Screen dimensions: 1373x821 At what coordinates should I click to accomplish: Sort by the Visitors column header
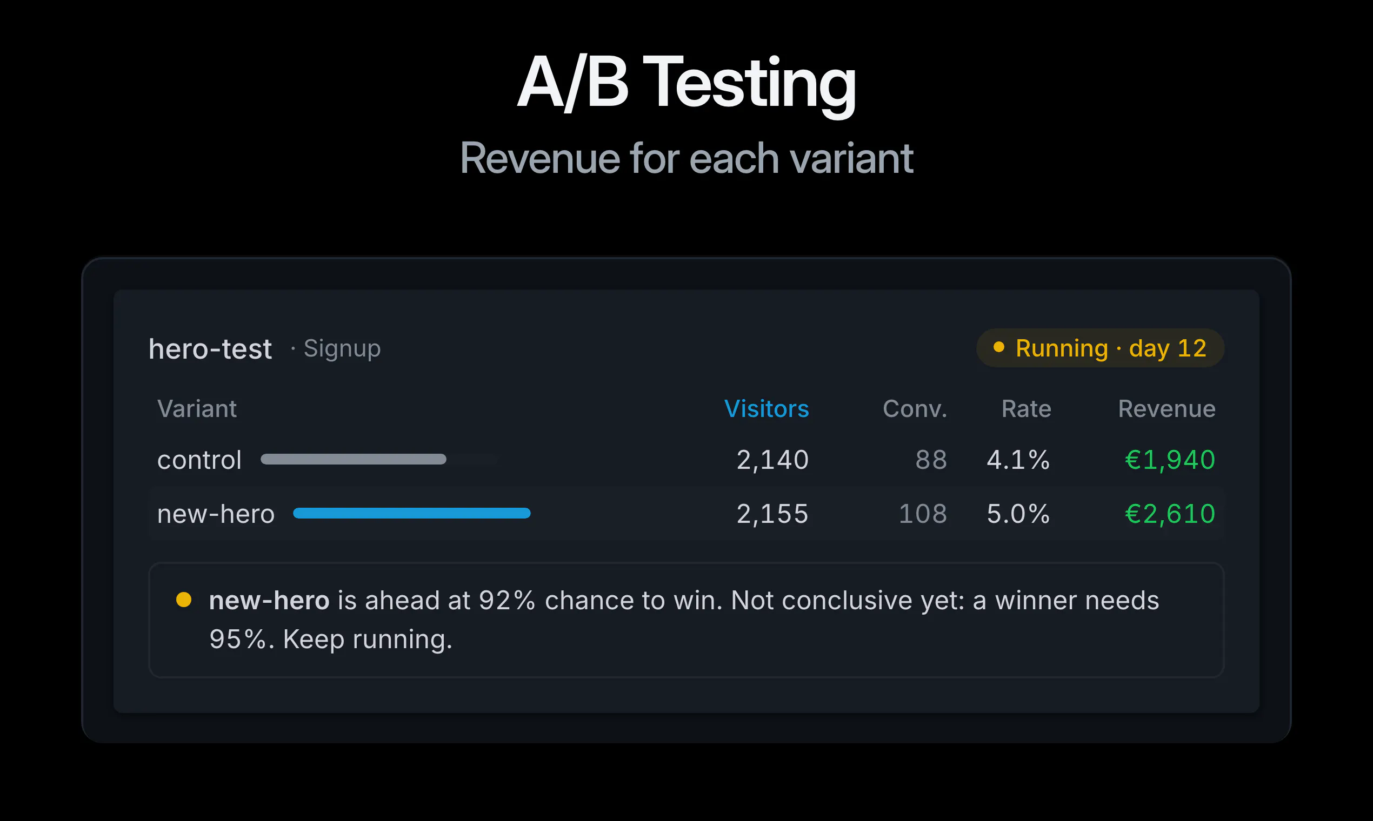[x=766, y=409]
